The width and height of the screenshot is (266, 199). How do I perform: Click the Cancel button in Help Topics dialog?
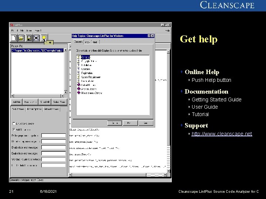pyautogui.click(x=146, y=123)
